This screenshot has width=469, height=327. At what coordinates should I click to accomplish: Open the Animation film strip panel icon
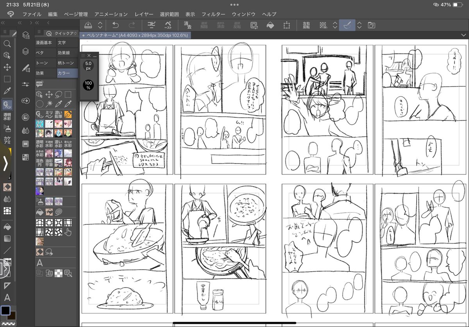(x=26, y=144)
